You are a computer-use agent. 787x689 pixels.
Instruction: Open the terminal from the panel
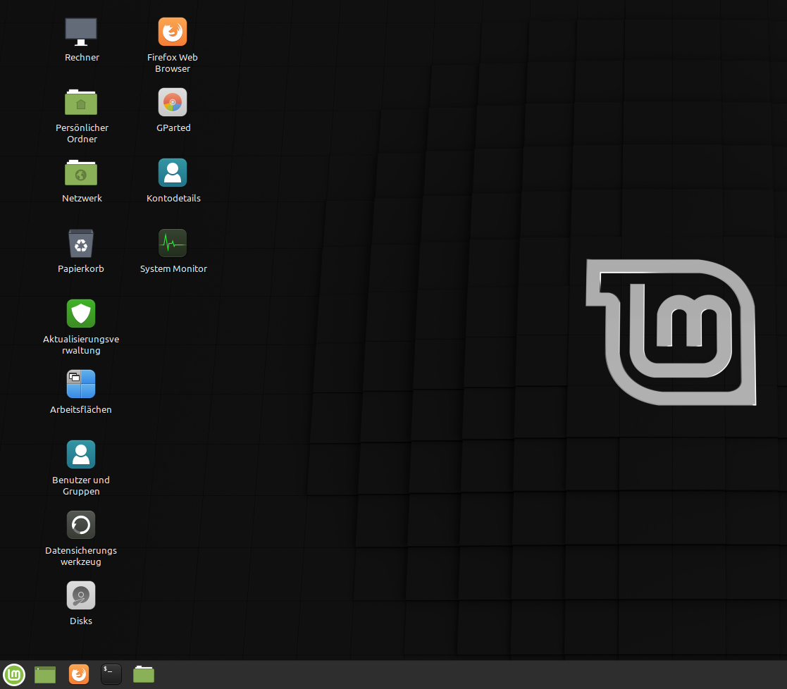click(111, 674)
